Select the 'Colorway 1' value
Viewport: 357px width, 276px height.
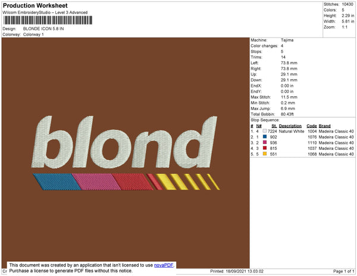[33, 34]
